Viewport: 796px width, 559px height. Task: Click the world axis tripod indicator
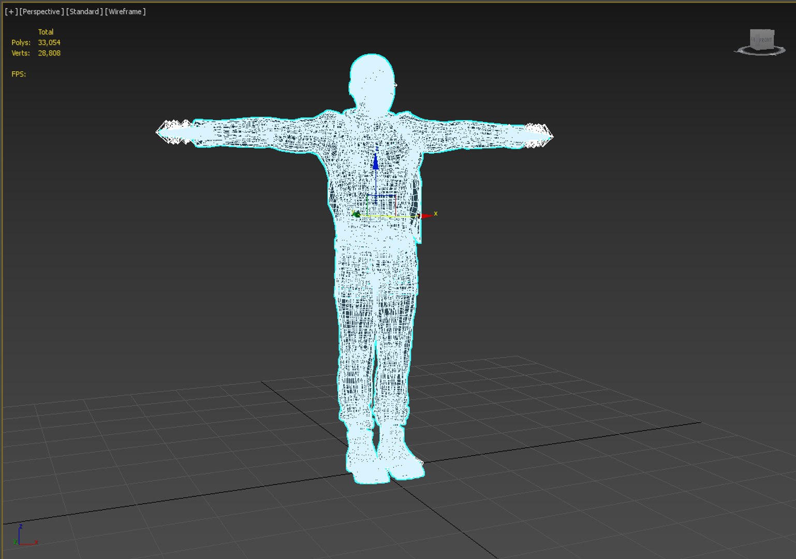[x=24, y=536]
